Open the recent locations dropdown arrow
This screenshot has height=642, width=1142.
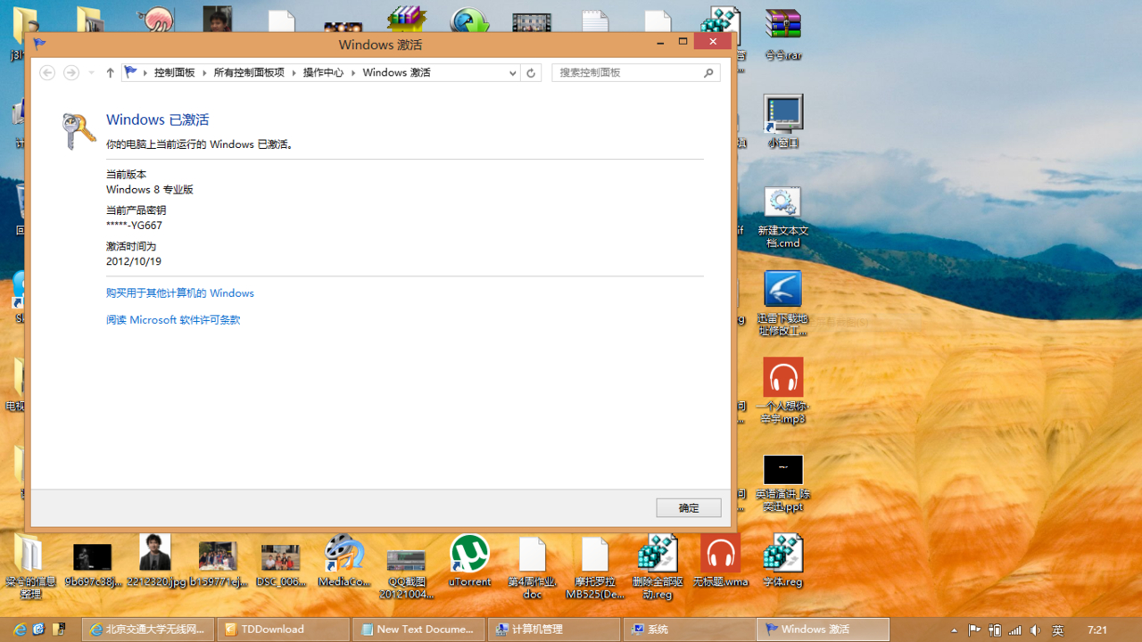91,73
